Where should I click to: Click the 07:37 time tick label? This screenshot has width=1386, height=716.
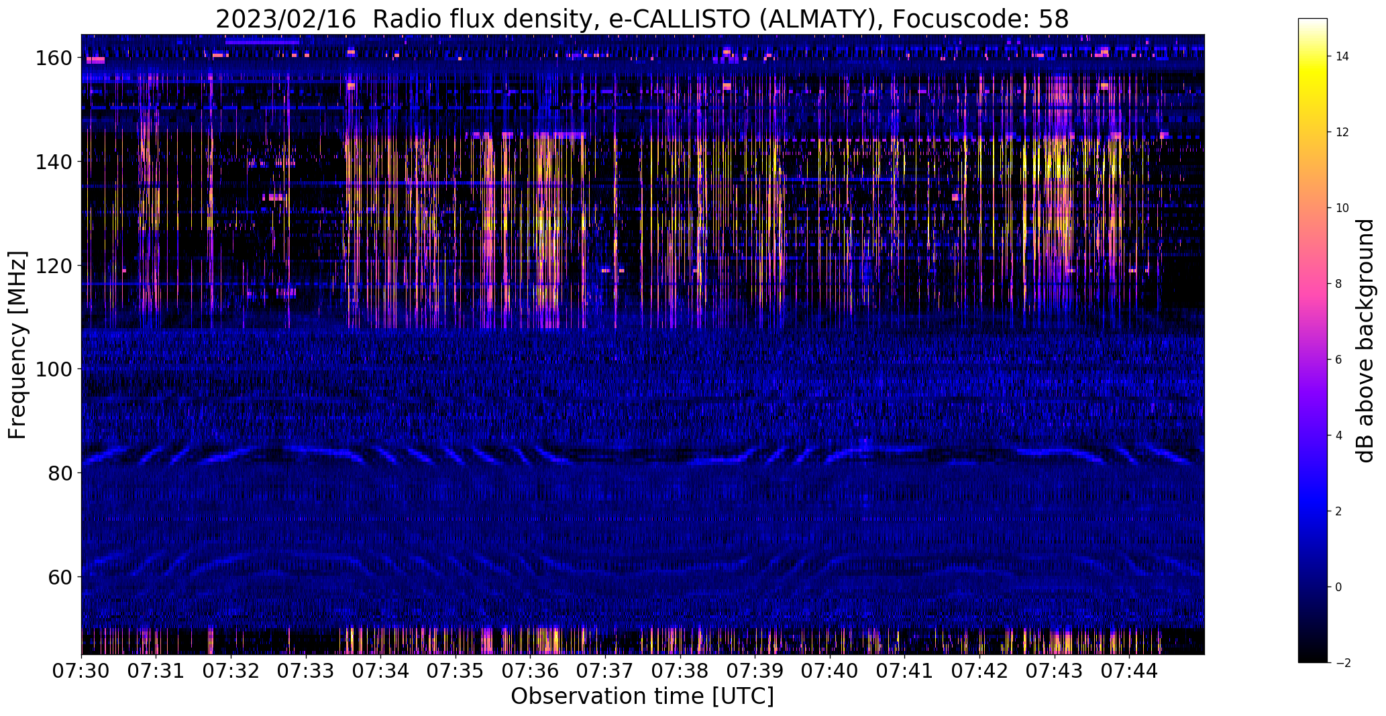tap(605, 671)
